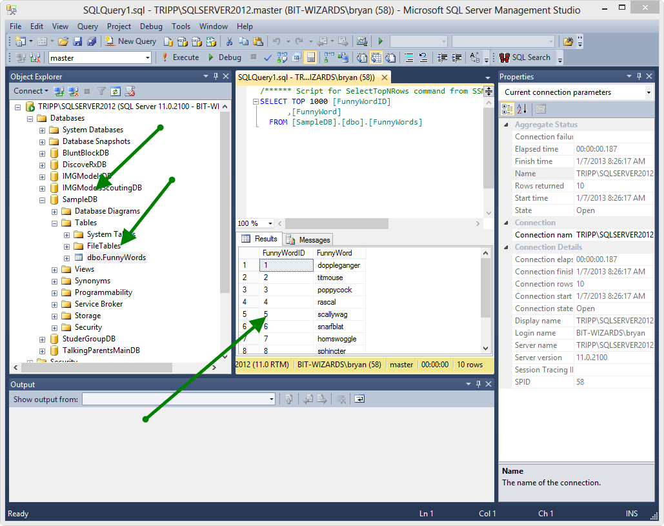
Task: Toggle the Query Options window icon
Action: click(296, 57)
